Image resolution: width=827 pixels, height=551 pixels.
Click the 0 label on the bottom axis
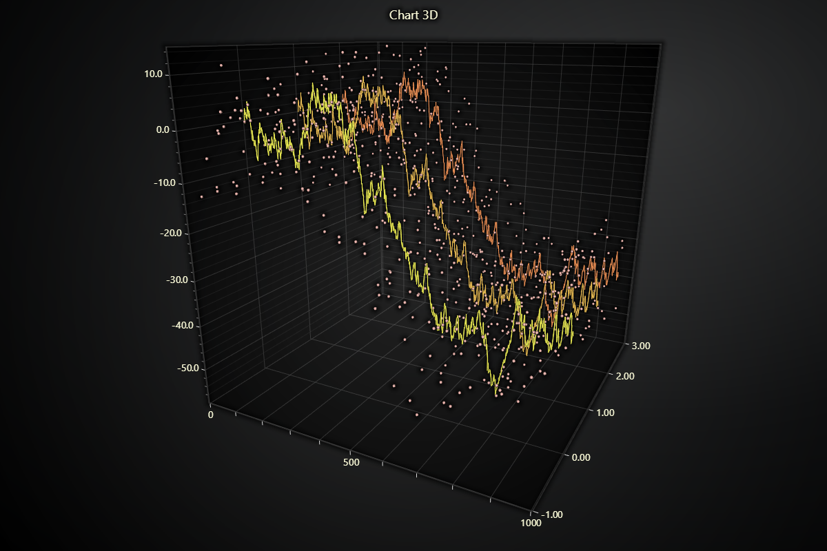pyautogui.click(x=212, y=415)
